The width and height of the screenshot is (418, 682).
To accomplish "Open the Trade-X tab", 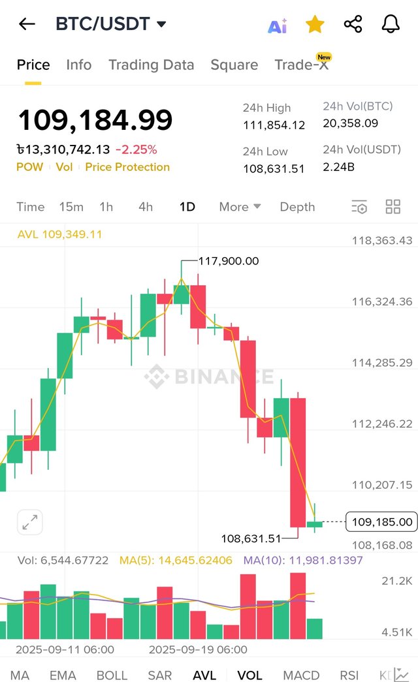I will [x=302, y=65].
